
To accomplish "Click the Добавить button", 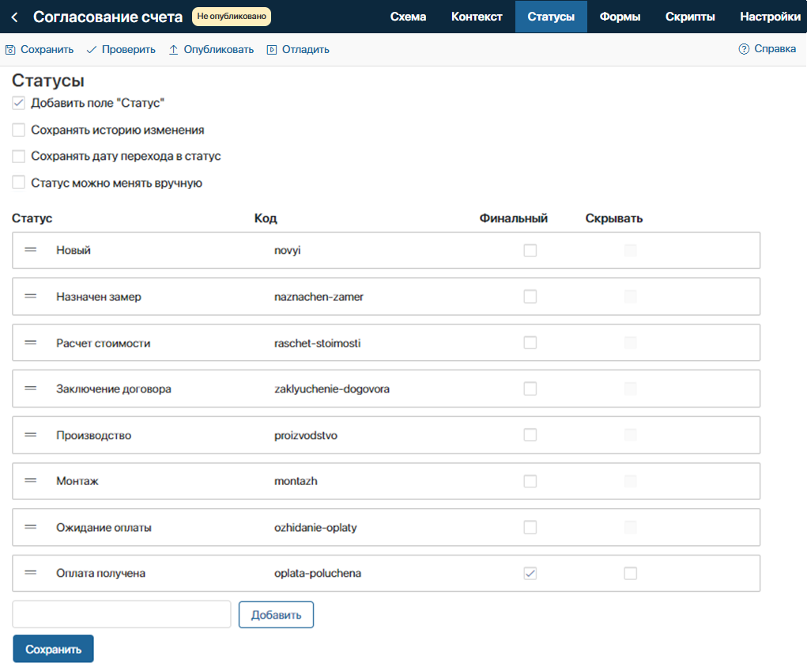I will [276, 615].
